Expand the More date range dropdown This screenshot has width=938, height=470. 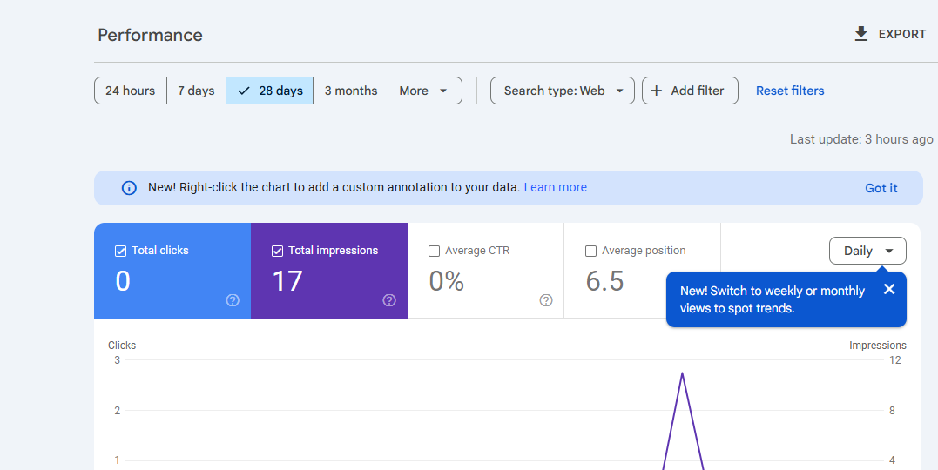pos(424,91)
